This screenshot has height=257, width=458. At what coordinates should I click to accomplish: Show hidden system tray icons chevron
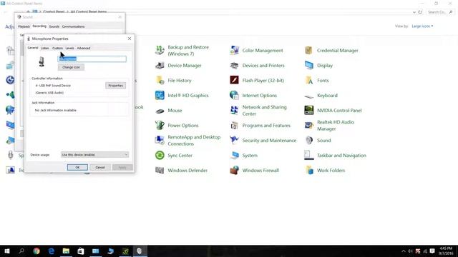point(404,251)
